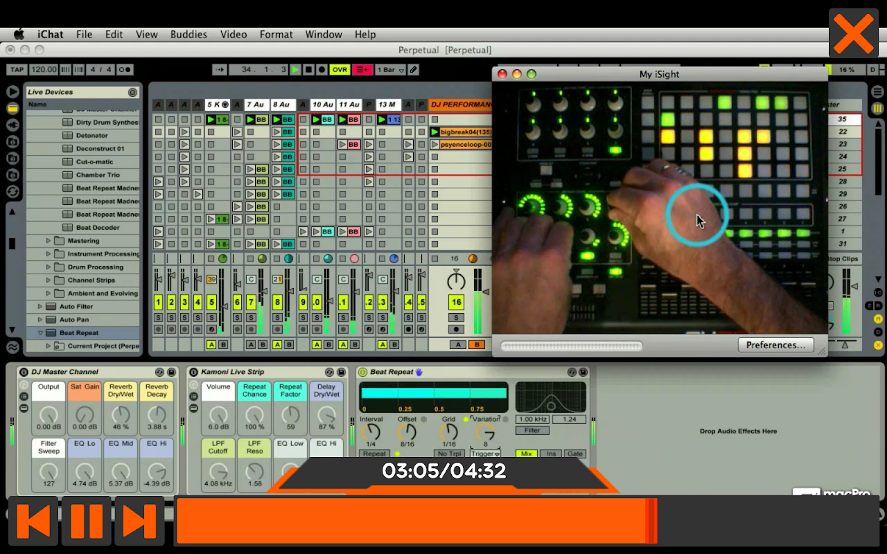Toggle track activator 5 in mixer
Viewport: 887px width, 554px height.
[x=211, y=302]
